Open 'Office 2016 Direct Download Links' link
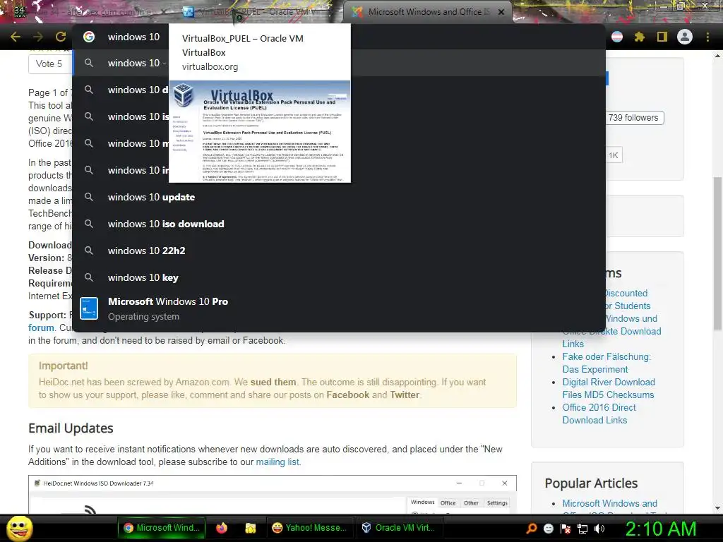 [x=599, y=414]
